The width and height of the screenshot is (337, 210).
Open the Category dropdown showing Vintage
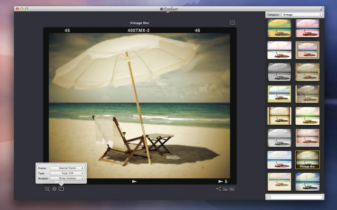[x=302, y=15]
